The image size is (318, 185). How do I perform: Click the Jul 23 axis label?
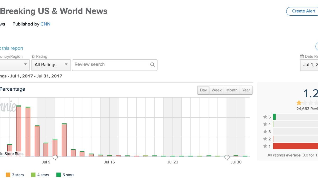tap(173, 162)
